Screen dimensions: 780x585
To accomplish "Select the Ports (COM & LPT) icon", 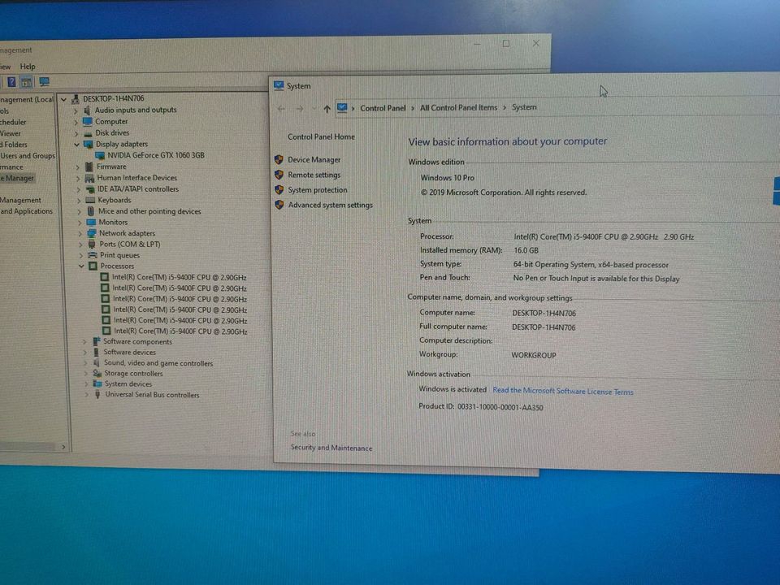I will point(92,245).
